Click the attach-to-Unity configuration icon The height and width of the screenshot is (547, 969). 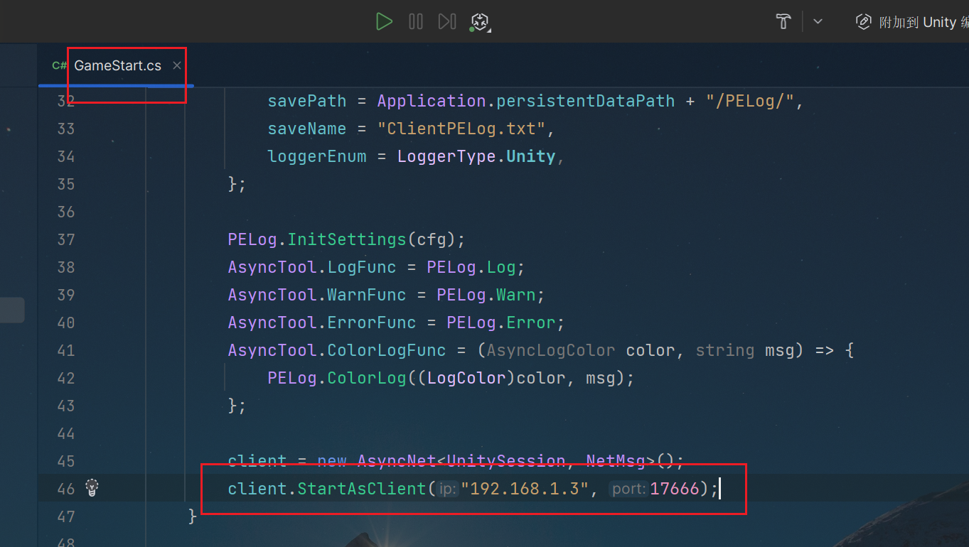coord(863,22)
